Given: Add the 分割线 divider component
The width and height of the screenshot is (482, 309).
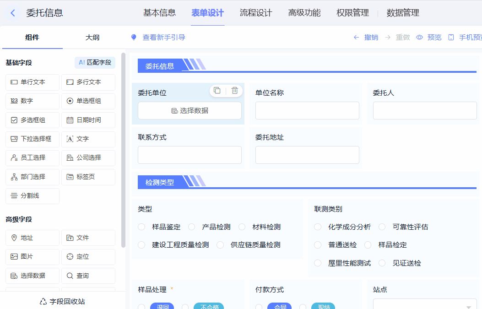Looking at the screenshot, I should click(32, 196).
